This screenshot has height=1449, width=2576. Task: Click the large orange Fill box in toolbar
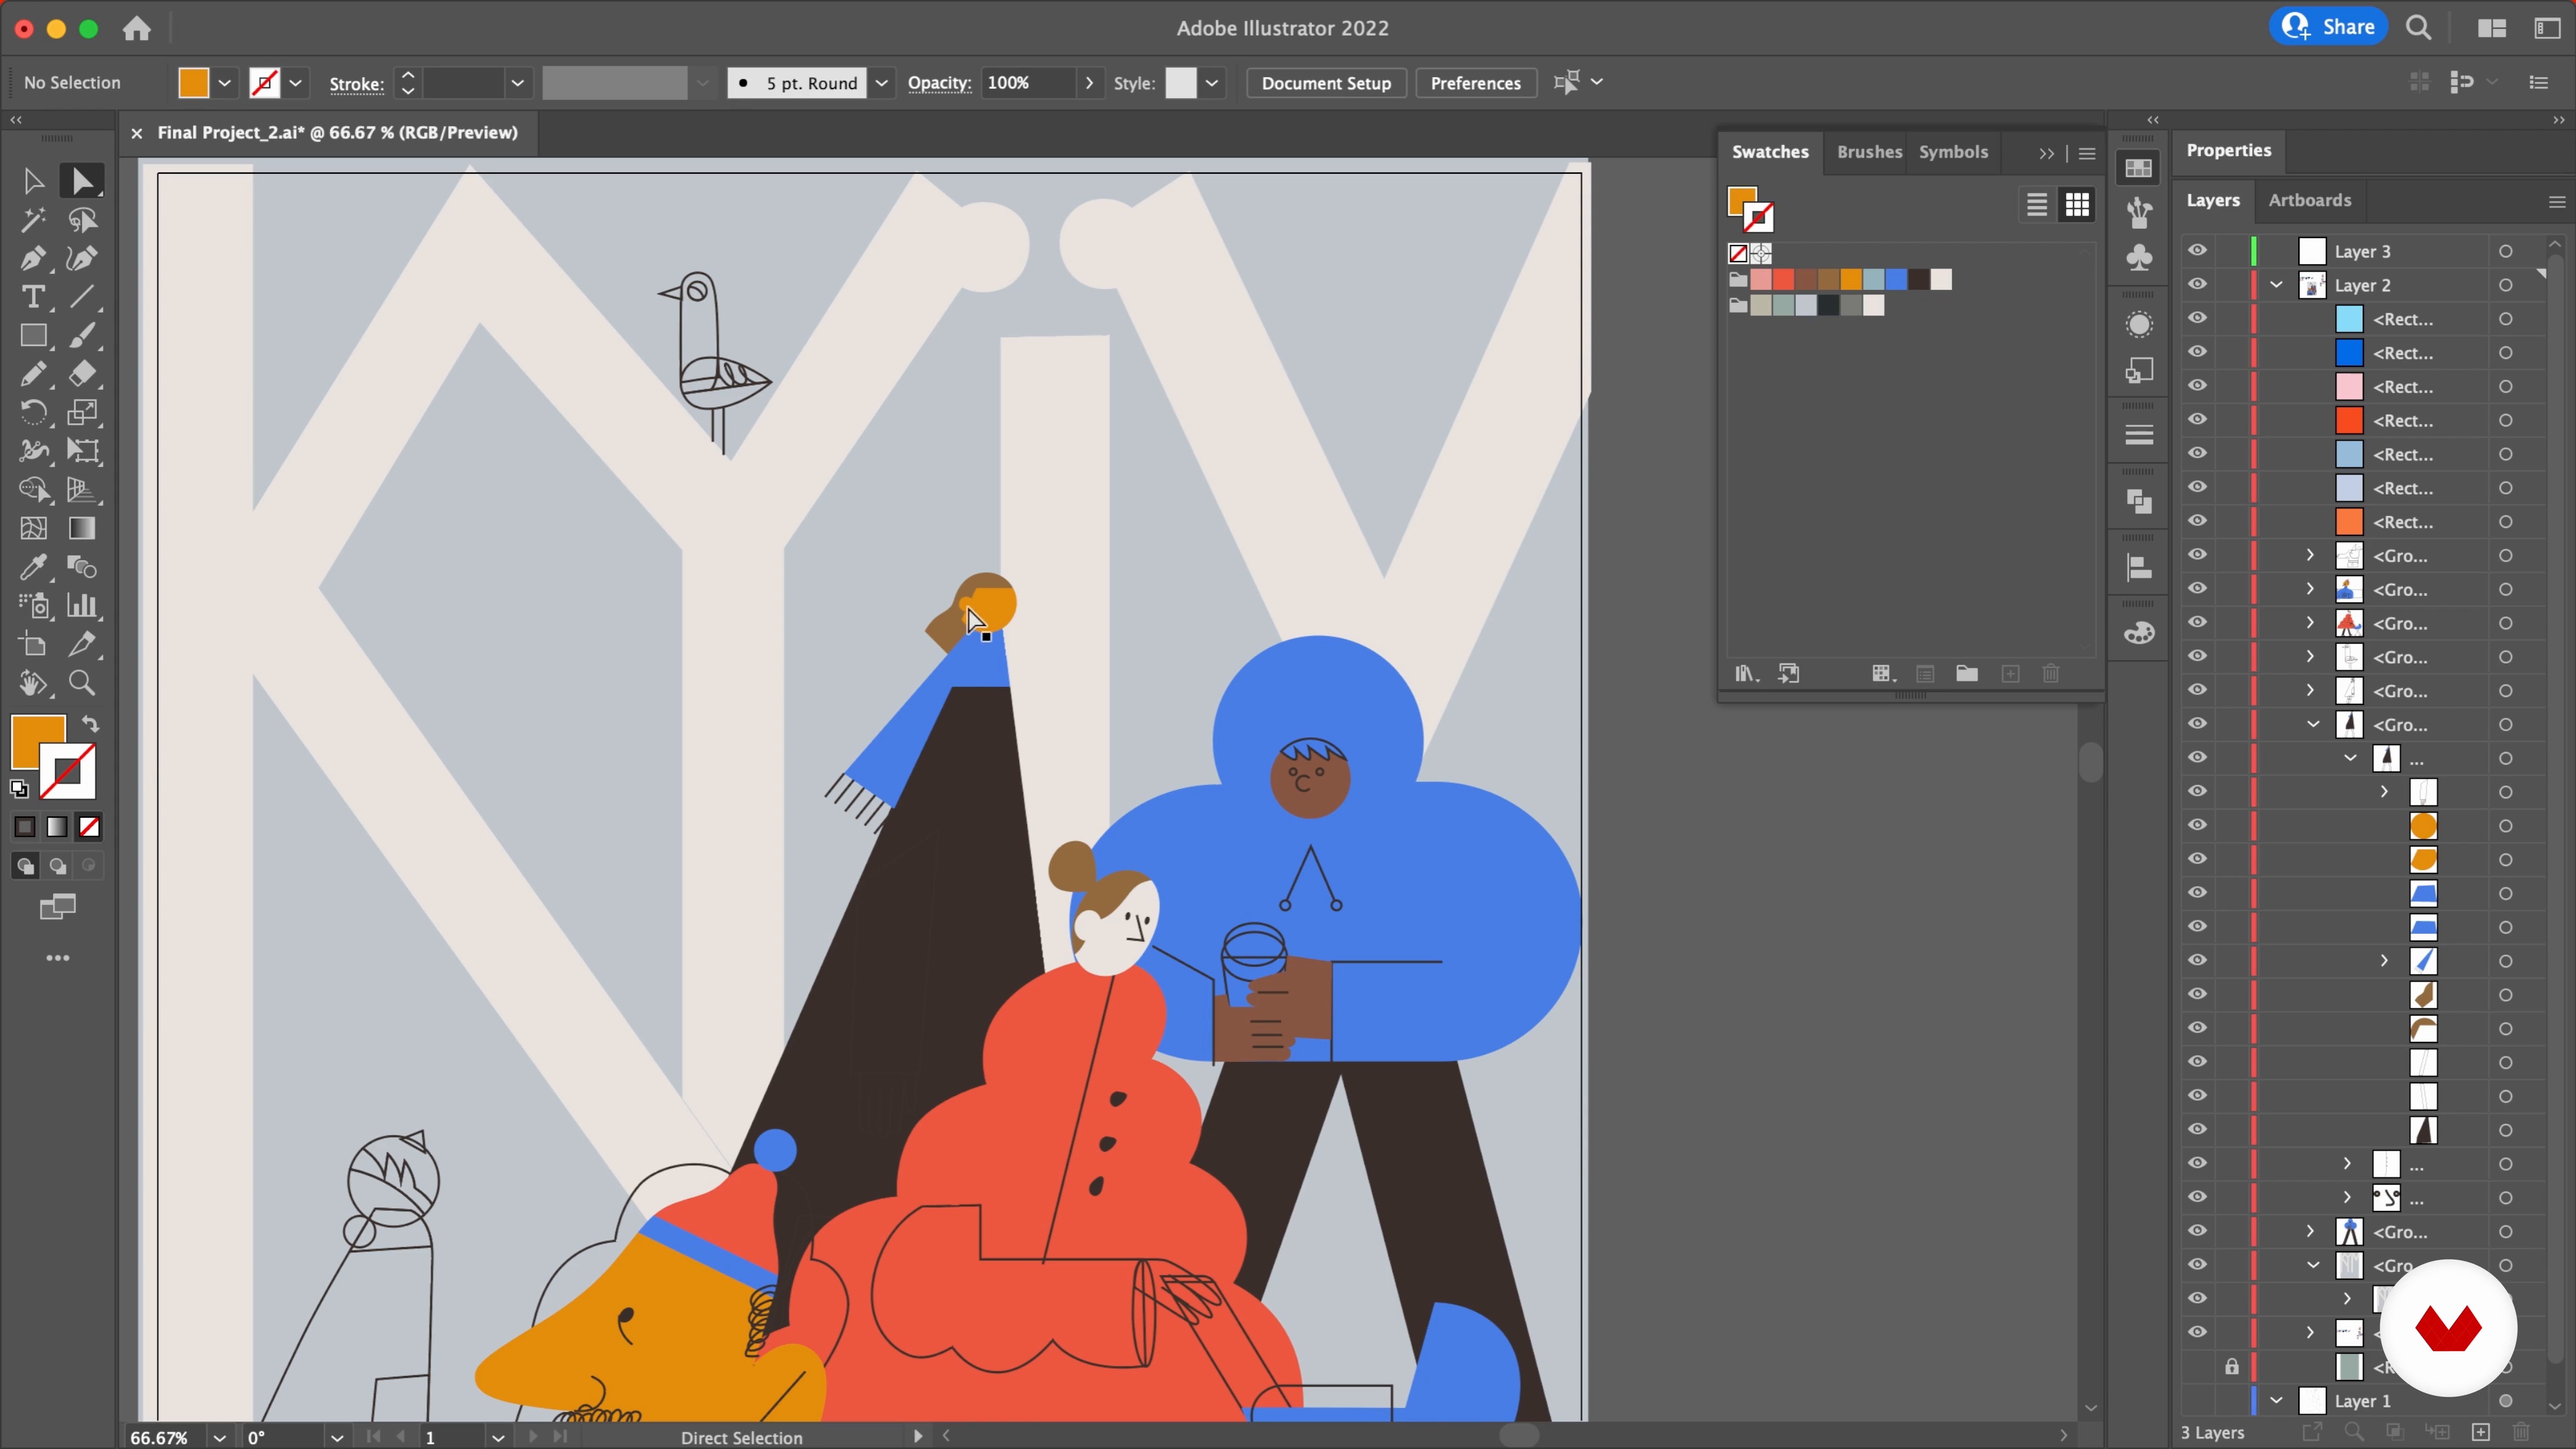pos(38,741)
